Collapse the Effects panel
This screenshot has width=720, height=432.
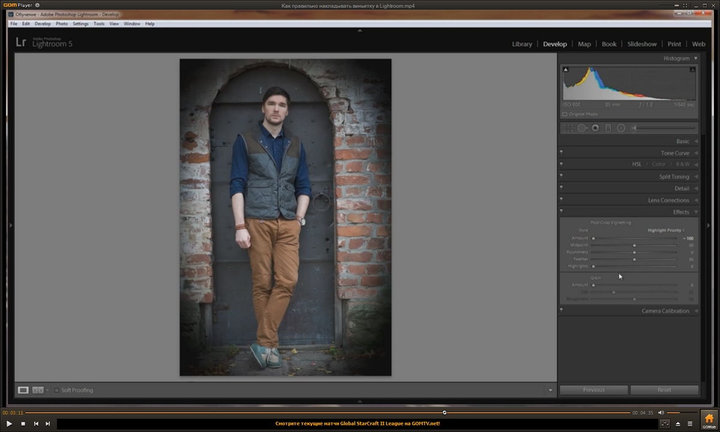point(695,212)
